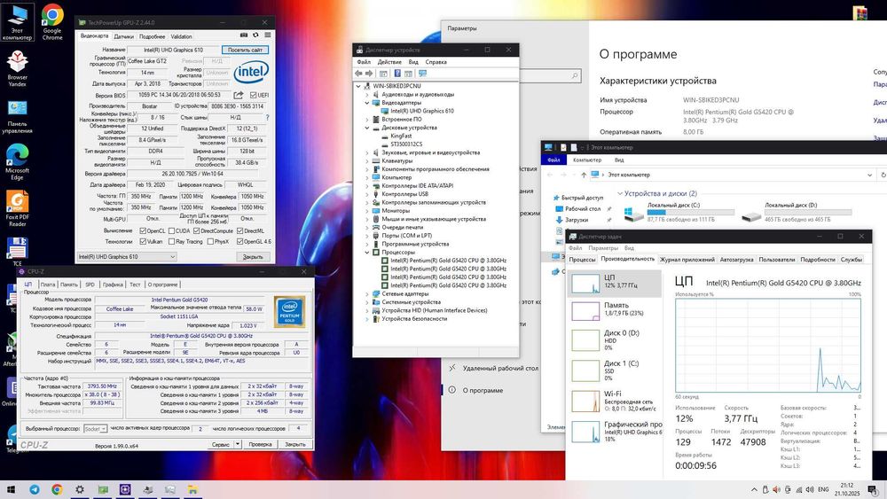Viewport: 887px width, 499px height.
Task: Toggle PhysX checkbox
Action: point(210,241)
